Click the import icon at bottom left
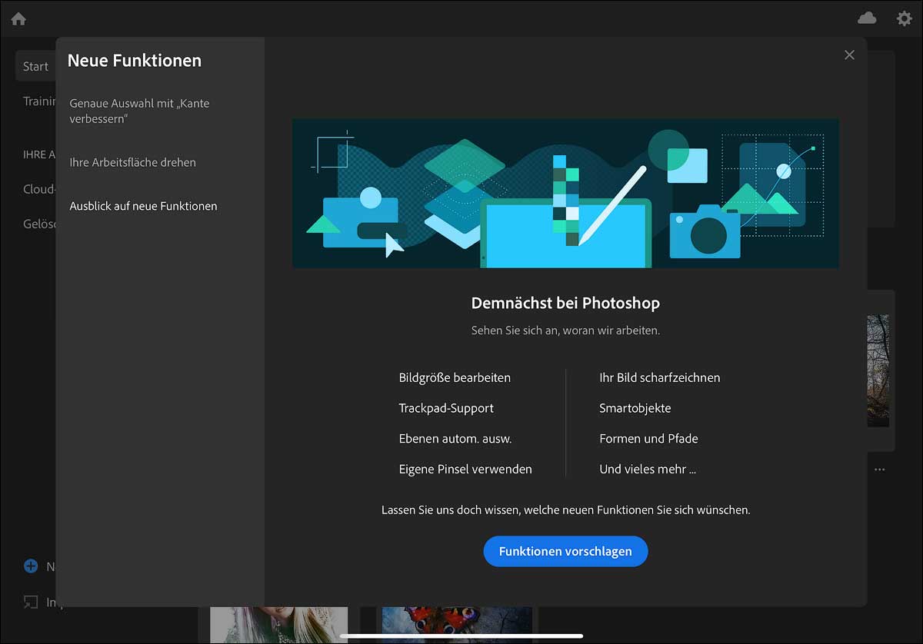Screen dimensions: 923x644 click(x=31, y=602)
